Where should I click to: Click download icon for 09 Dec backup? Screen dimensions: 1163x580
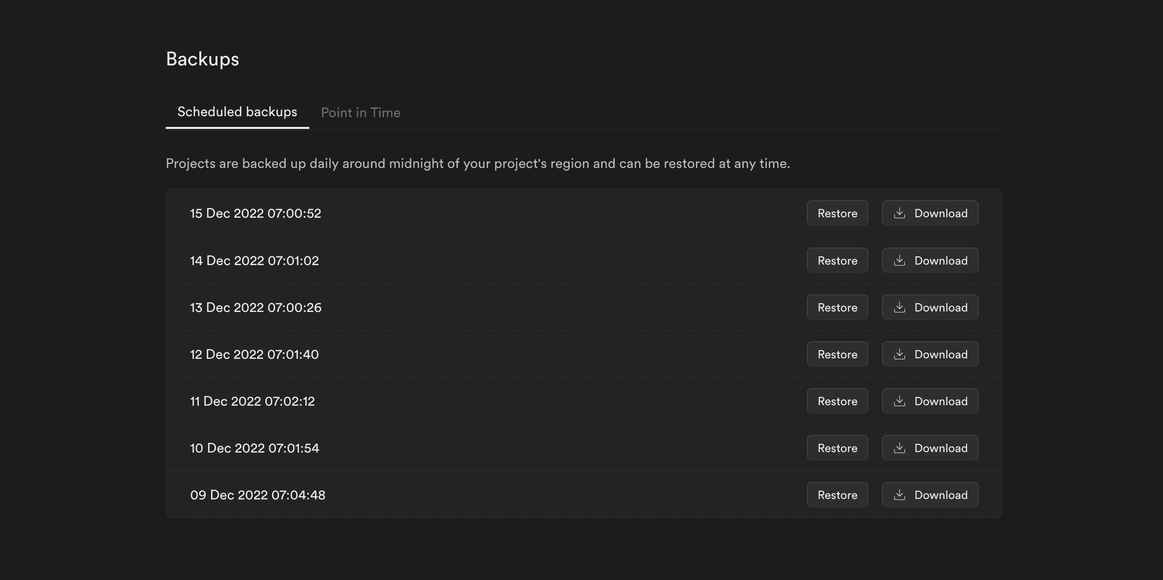(x=899, y=495)
